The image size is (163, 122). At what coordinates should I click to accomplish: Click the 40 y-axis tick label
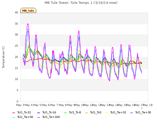click(x=16, y=12)
